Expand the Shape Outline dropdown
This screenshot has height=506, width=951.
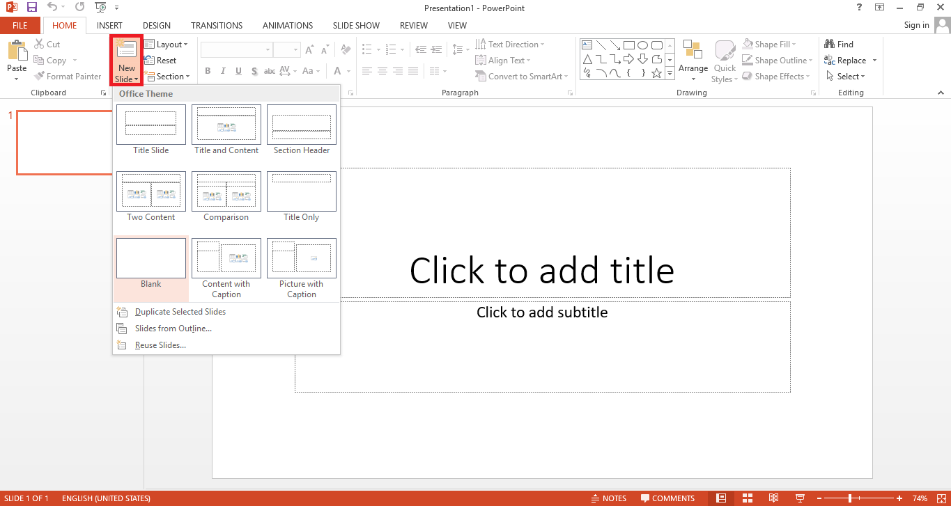(x=778, y=61)
